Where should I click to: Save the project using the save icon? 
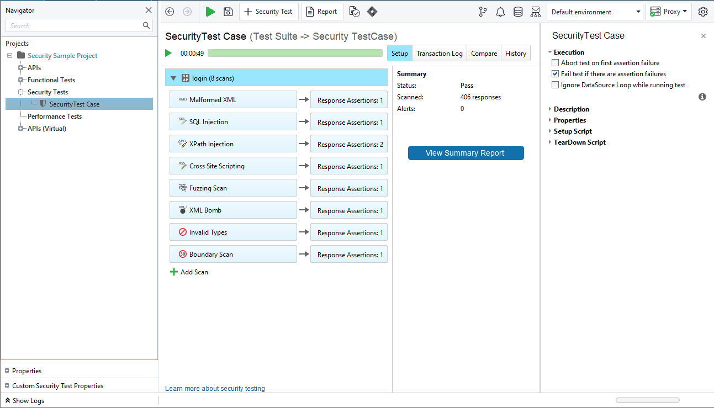(228, 11)
